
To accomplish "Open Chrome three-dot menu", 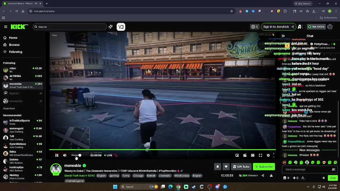I will pos(336,11).
